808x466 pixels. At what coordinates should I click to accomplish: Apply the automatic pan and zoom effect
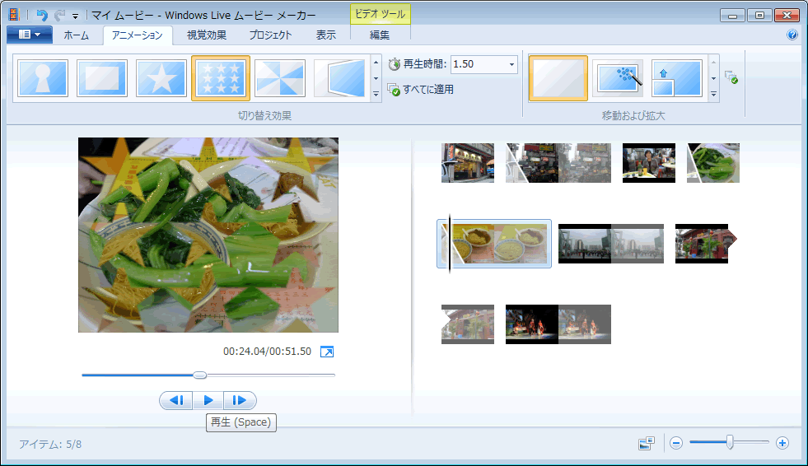pos(617,78)
